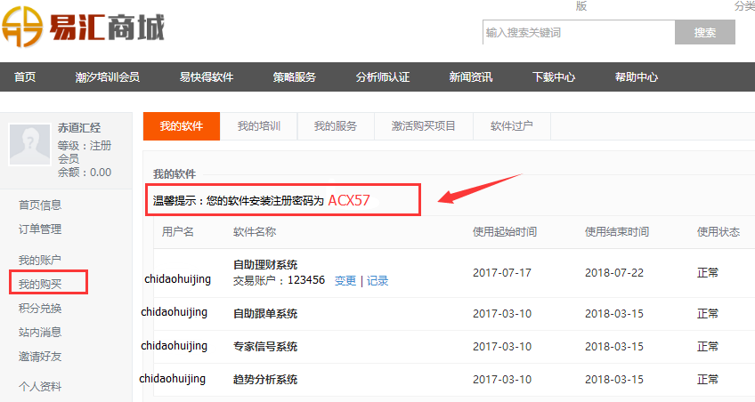755x402 pixels.
Task: Click the 搜索 search button
Action: tap(705, 32)
